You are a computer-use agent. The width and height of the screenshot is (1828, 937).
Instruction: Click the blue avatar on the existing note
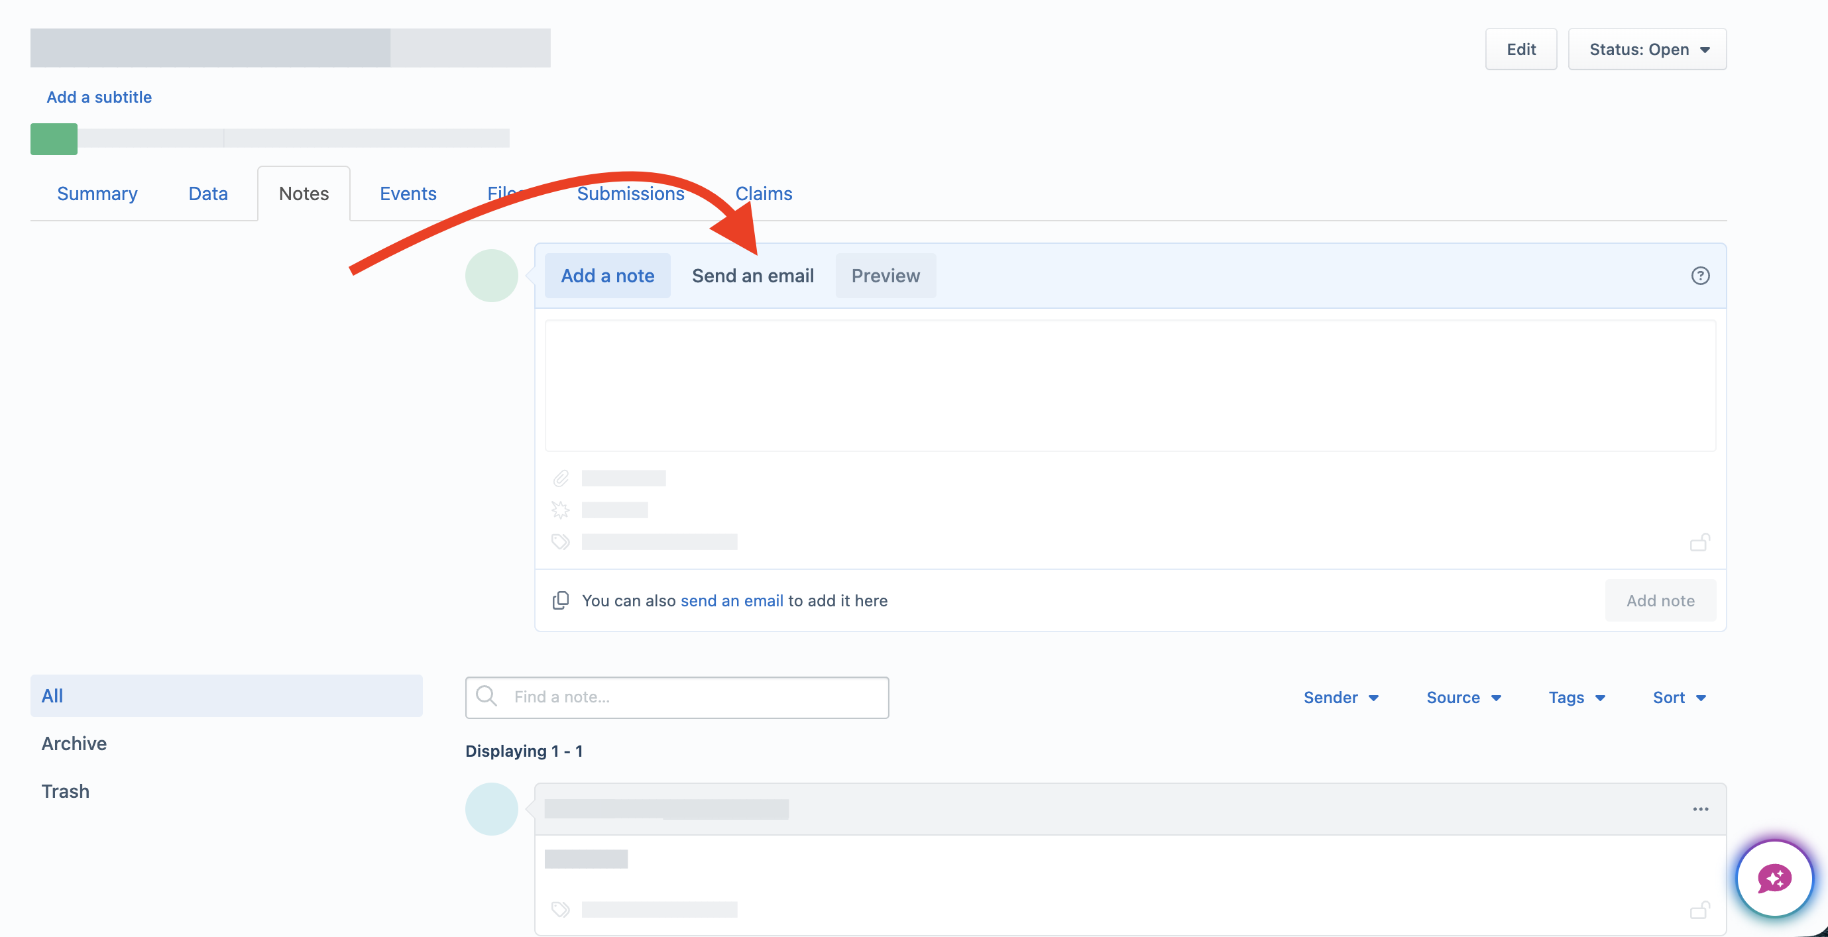[492, 809]
